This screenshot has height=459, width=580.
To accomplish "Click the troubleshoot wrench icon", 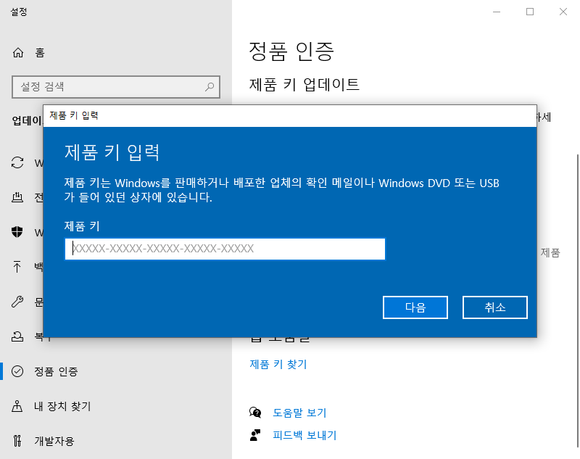I will [x=17, y=302].
